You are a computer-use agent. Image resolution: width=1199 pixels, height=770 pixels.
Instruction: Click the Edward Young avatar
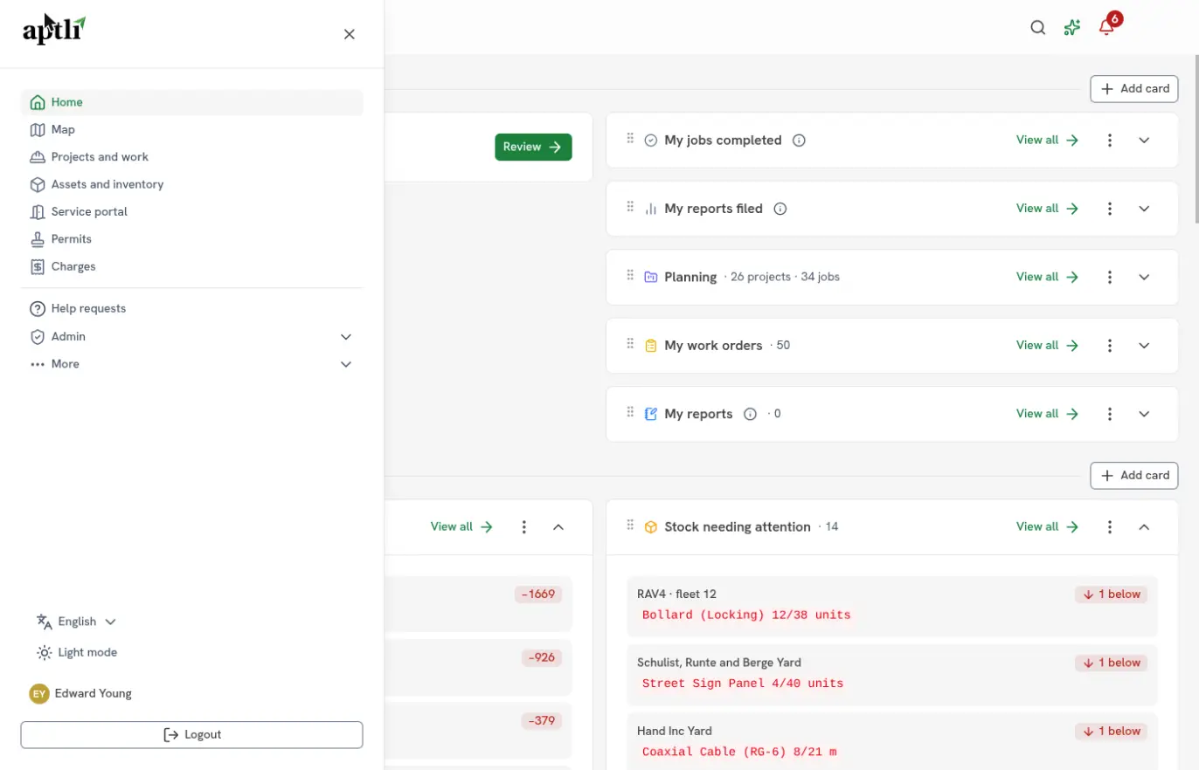pyautogui.click(x=38, y=693)
